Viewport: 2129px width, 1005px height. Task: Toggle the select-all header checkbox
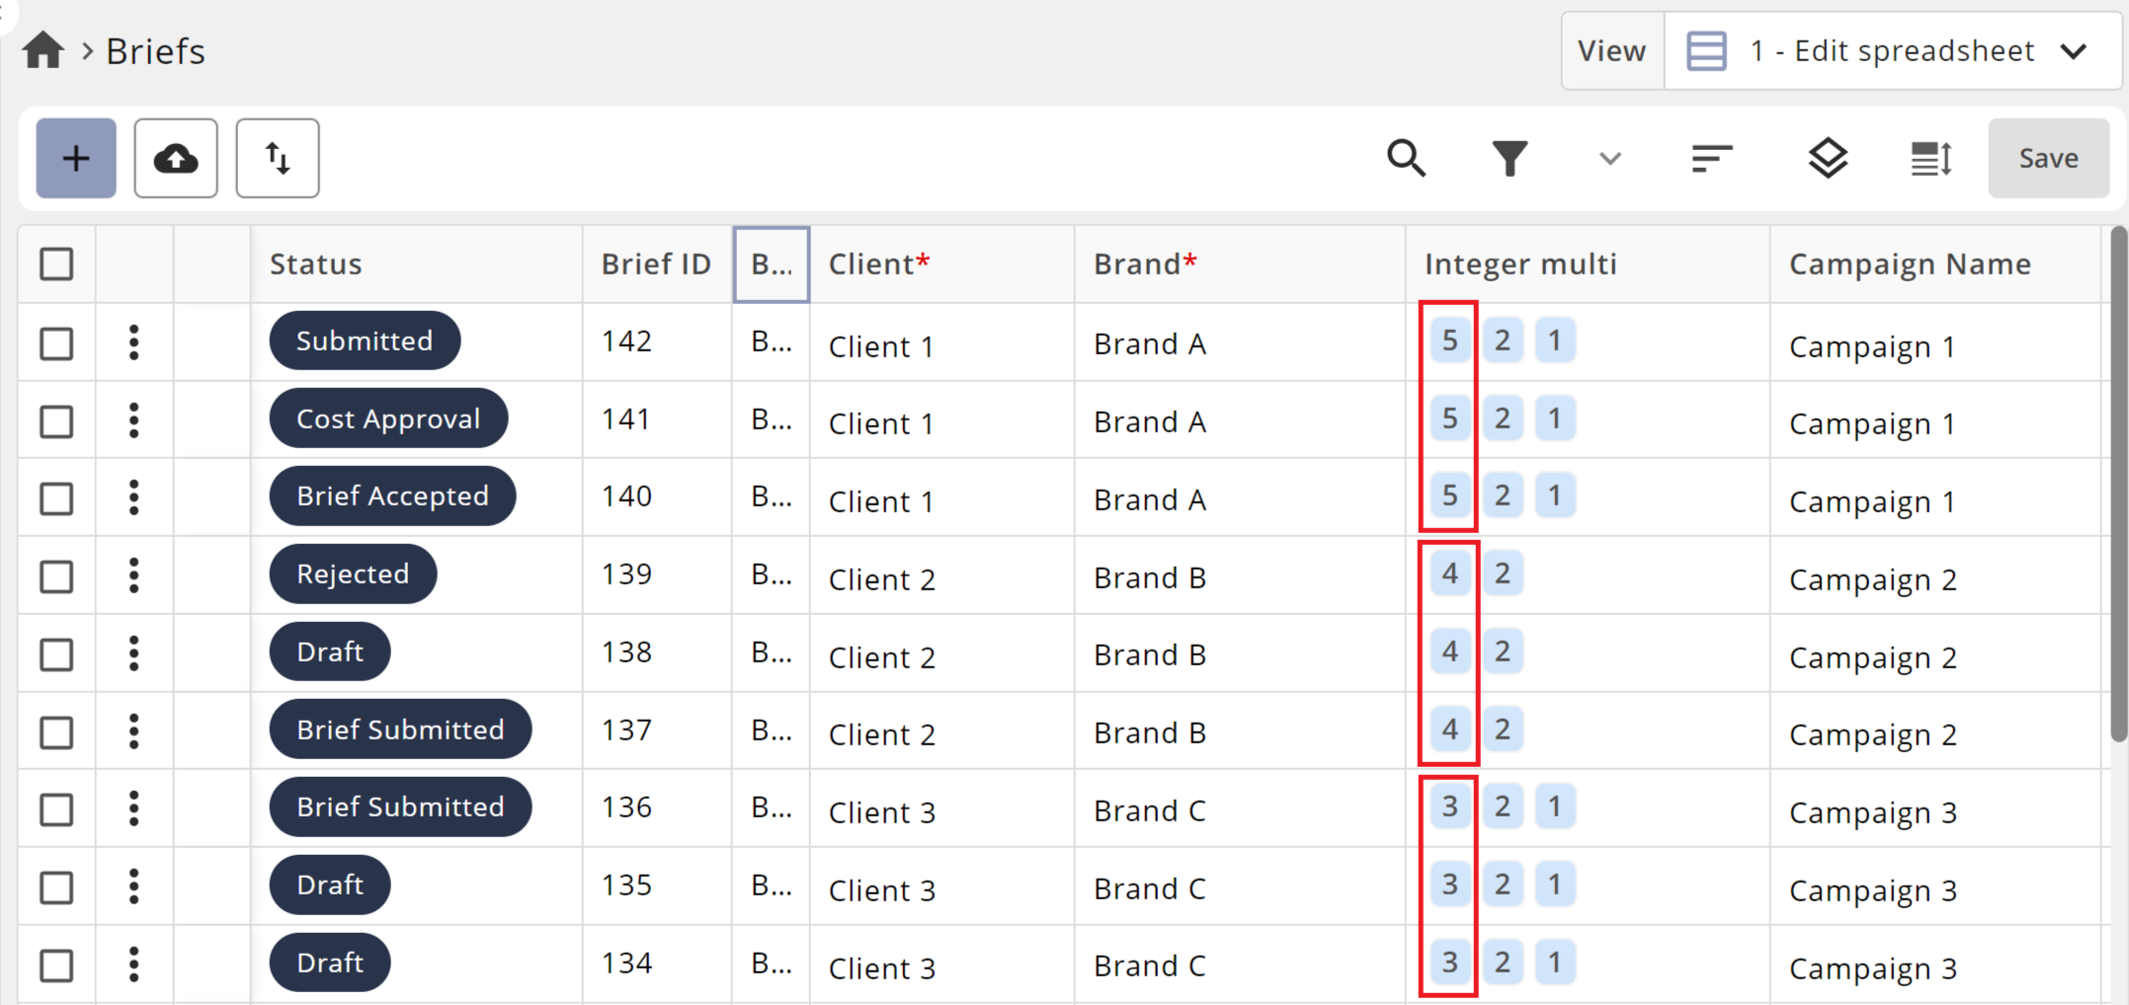click(56, 264)
